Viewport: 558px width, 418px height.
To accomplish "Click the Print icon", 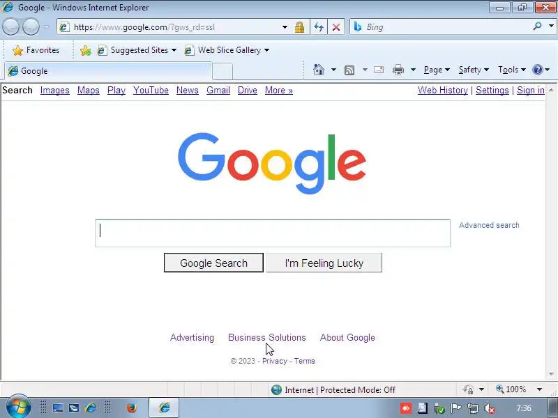I will pos(398,70).
